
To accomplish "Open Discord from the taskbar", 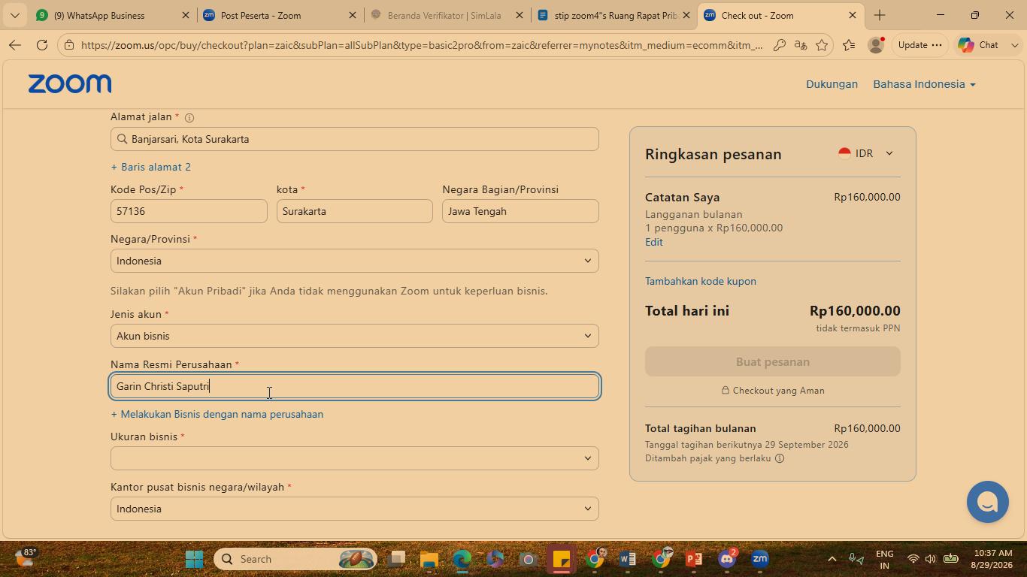I will (727, 559).
